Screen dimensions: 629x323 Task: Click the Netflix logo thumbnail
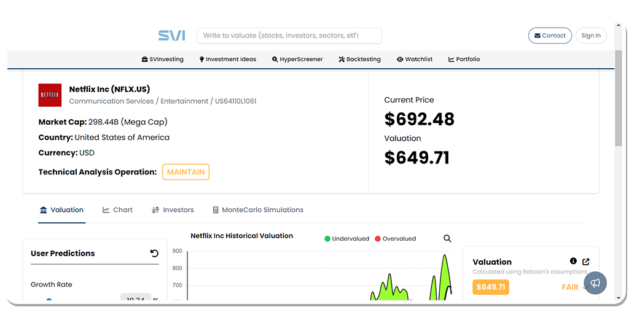[50, 95]
